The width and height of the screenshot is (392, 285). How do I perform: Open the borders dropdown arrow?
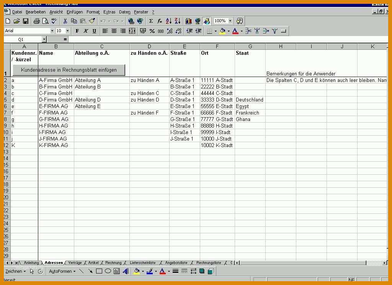[216, 31]
